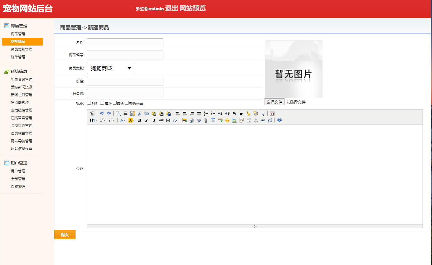Screen dimensions: 432x265
Task: Click the Bold formatting icon in the editor
Action: [x=139, y=120]
